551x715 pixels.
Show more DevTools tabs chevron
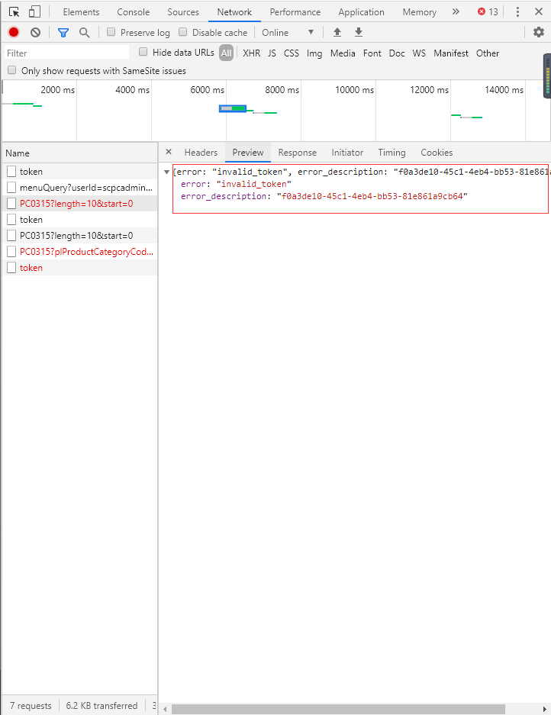click(x=456, y=12)
